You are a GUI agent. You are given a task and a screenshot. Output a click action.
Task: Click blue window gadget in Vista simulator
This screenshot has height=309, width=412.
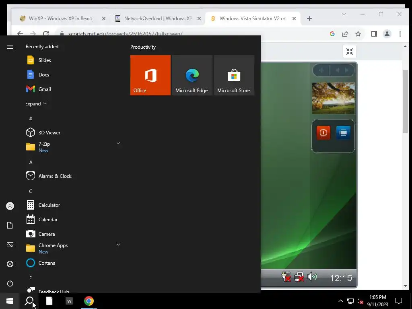pyautogui.click(x=343, y=132)
